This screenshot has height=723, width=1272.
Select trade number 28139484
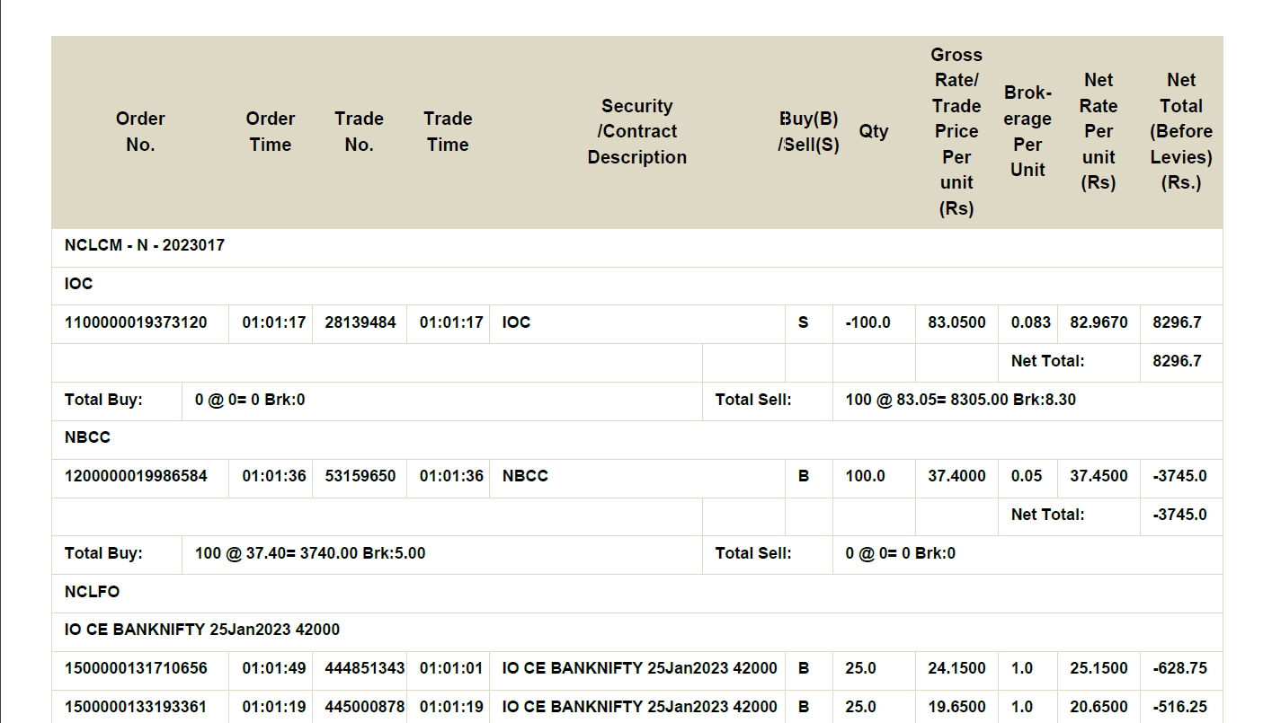tap(360, 322)
